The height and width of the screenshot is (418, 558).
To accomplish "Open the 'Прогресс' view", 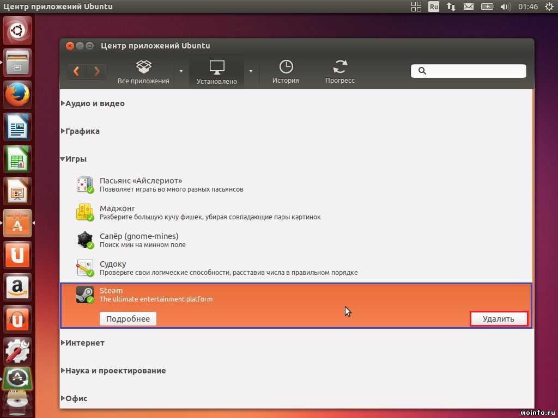I will (x=340, y=72).
